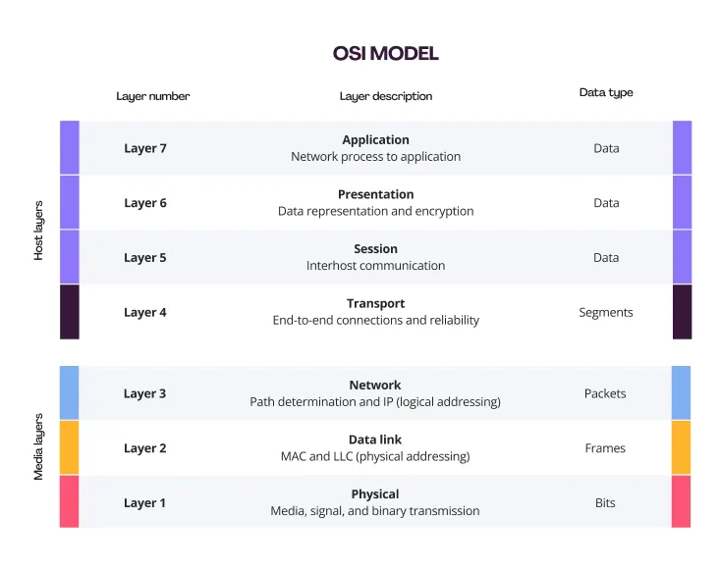719x569 pixels.
Task: Select the Frames data type
Action: [605, 448]
